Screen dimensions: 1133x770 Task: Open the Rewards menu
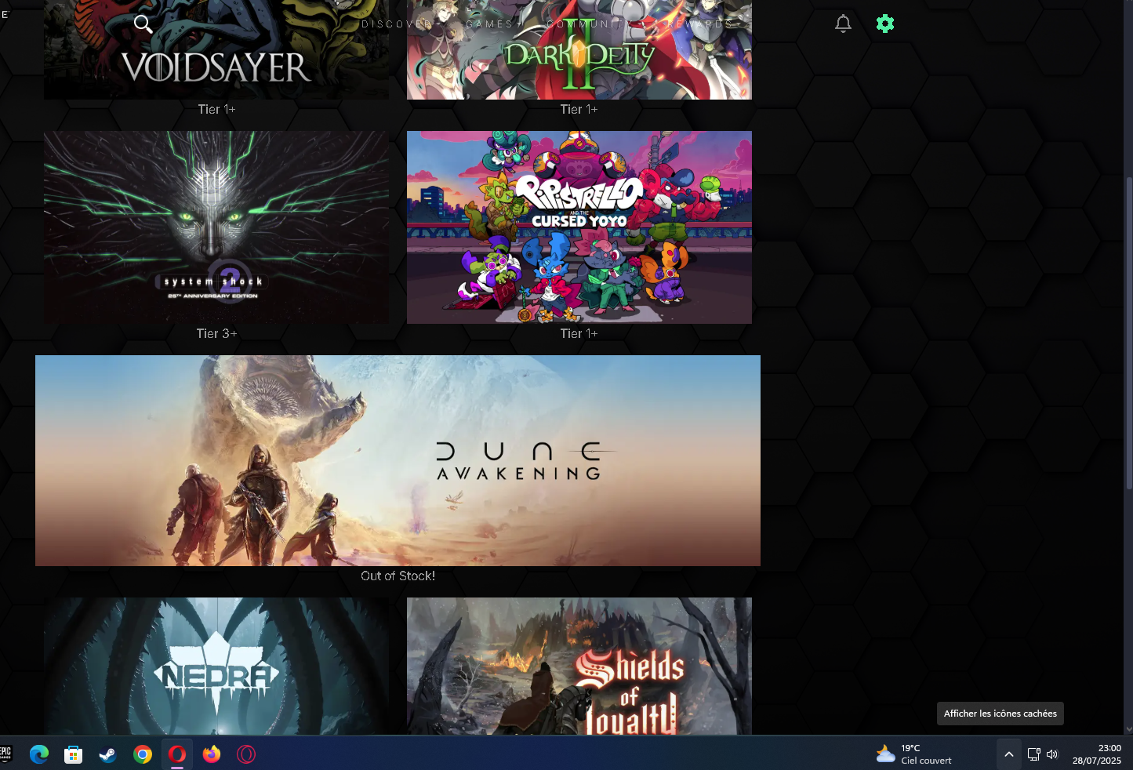coord(699,24)
